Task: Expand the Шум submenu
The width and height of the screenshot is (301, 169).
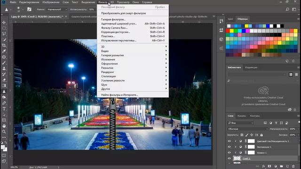Action: pos(133,84)
